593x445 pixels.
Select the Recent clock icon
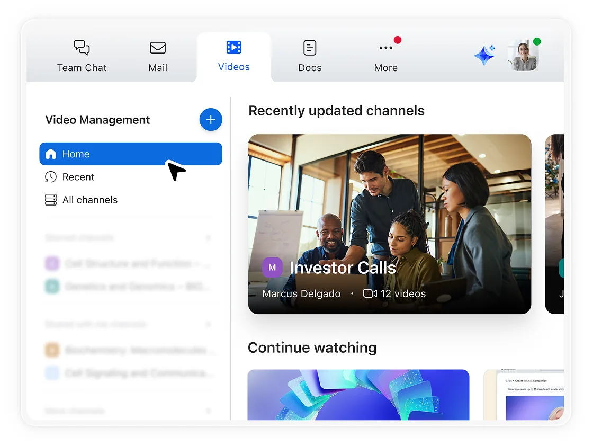point(51,177)
